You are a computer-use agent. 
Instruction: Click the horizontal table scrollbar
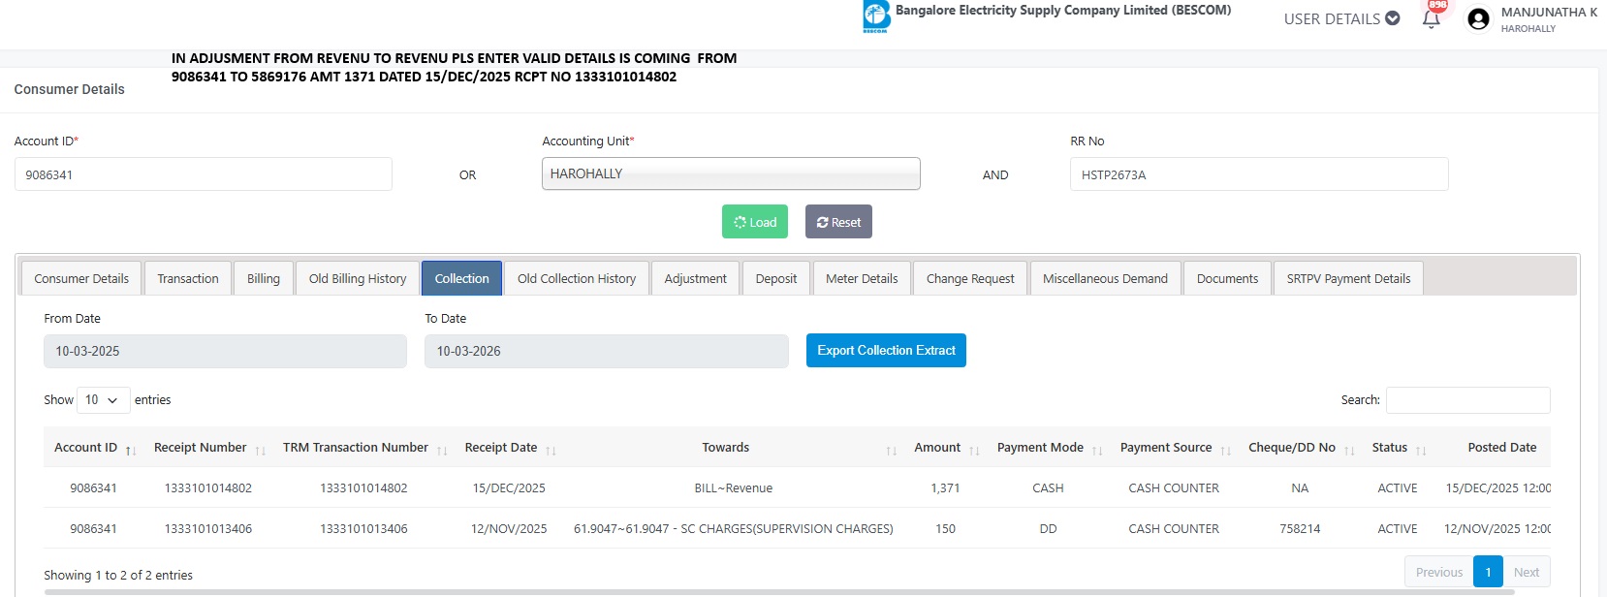pyautogui.click(x=779, y=592)
